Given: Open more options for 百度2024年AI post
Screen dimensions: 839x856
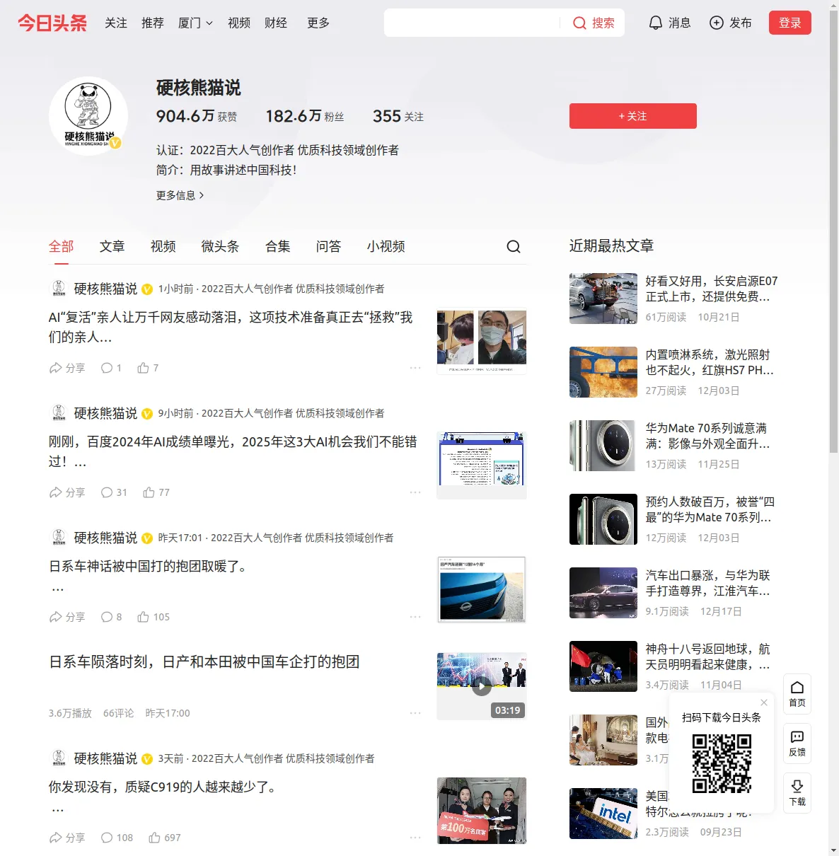Looking at the screenshot, I should (x=415, y=492).
